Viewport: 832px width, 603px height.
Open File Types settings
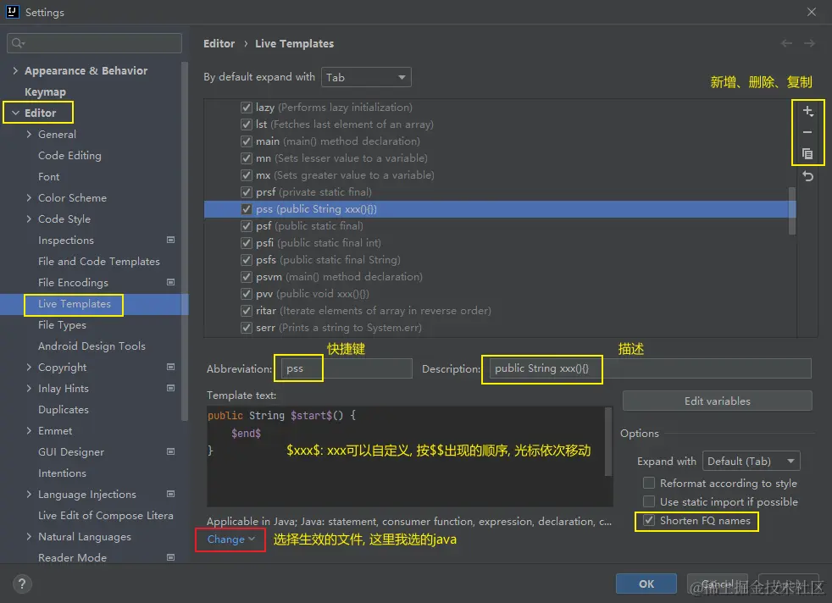pyautogui.click(x=62, y=325)
